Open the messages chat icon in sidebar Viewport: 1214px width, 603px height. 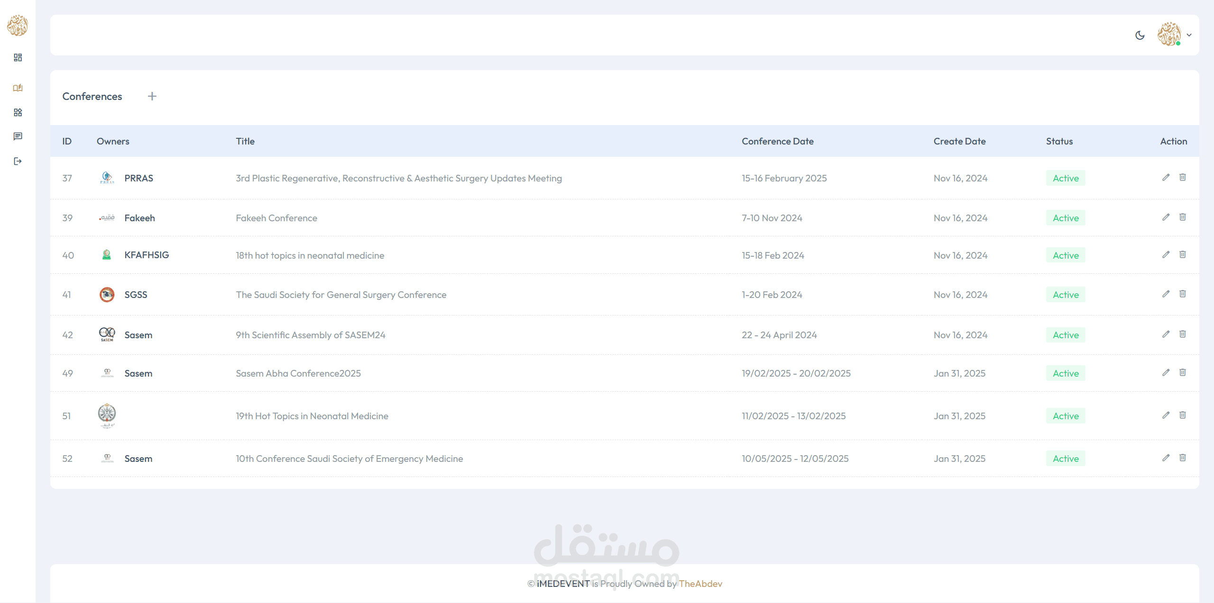[18, 136]
